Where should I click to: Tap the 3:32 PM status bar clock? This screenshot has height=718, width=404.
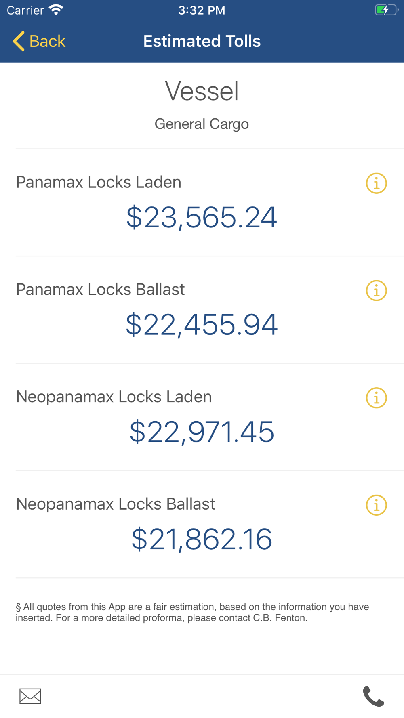tap(202, 10)
